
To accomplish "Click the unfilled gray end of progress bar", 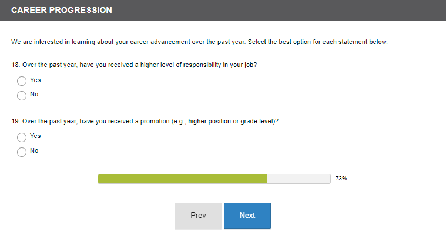I will [x=299, y=179].
